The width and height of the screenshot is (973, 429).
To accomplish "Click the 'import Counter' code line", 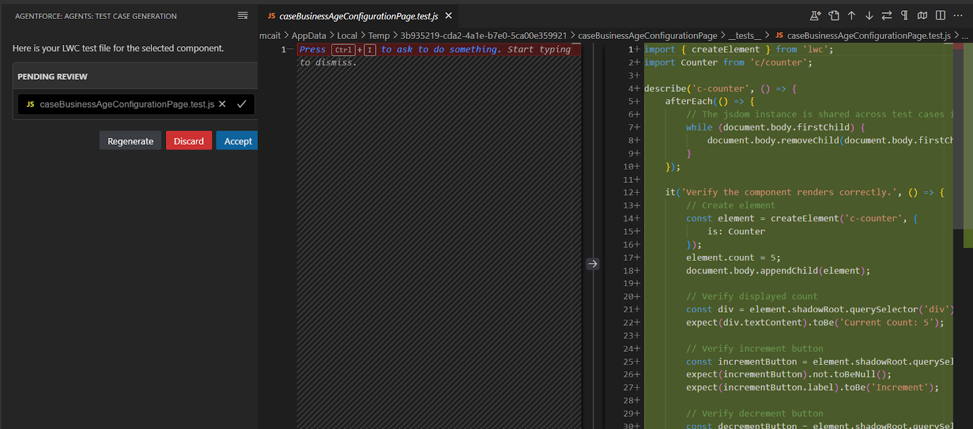I will tap(728, 63).
